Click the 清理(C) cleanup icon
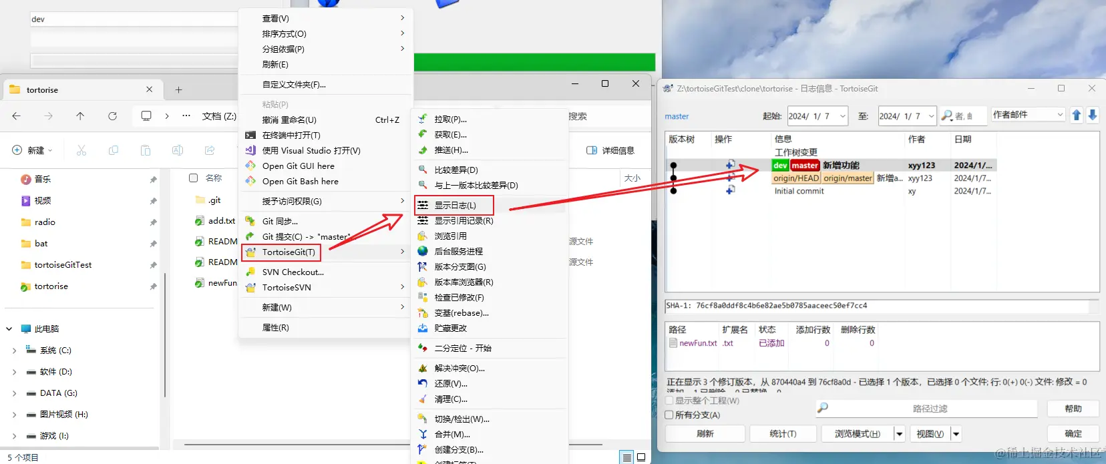Screen dimensions: 1106x464 tap(423, 399)
